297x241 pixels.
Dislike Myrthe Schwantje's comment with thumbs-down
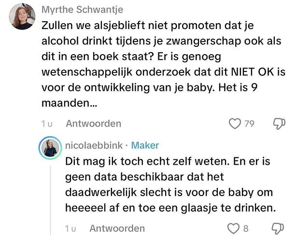(x=279, y=124)
